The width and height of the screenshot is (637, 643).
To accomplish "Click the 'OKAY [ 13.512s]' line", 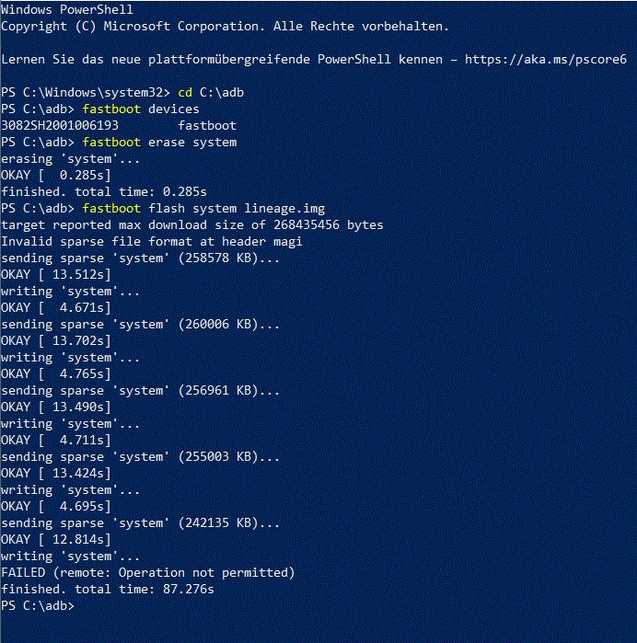I will pos(56,275).
